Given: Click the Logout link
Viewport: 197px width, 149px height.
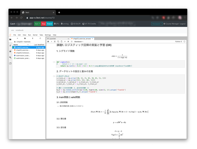Looking at the screenshot, I should pyautogui.click(x=182, y=24).
